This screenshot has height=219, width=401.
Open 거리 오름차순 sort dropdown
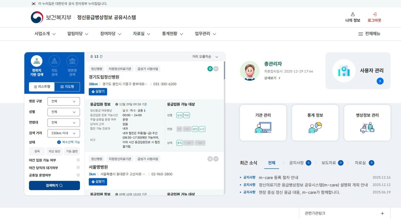[x=205, y=57]
